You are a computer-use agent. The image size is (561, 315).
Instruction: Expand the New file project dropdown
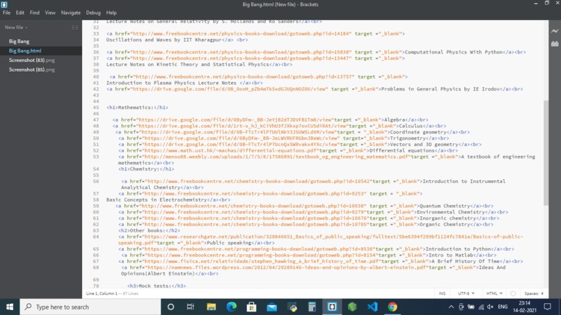tap(16, 28)
